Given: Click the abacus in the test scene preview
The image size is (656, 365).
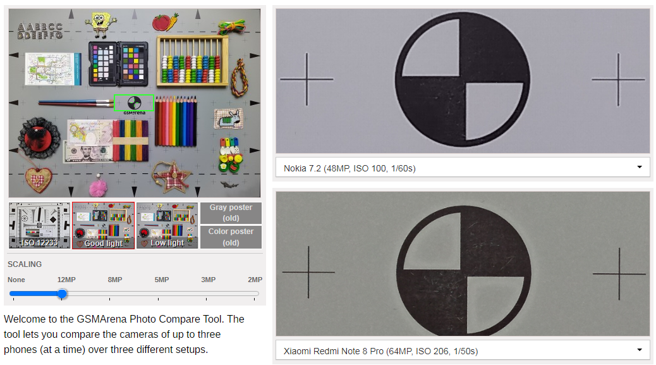Looking at the screenshot, I should coord(193,61).
